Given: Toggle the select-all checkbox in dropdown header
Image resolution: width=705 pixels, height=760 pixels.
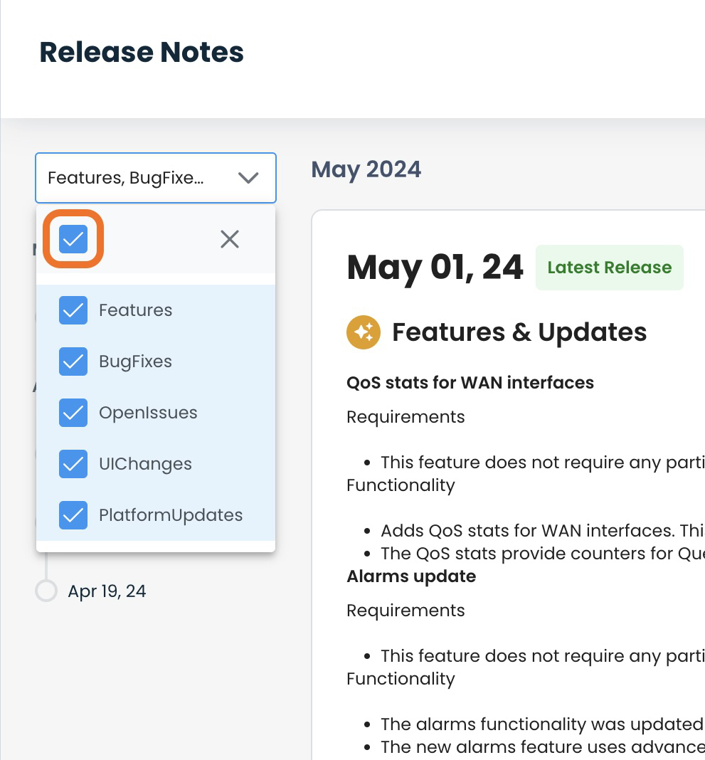Looking at the screenshot, I should pyautogui.click(x=73, y=239).
